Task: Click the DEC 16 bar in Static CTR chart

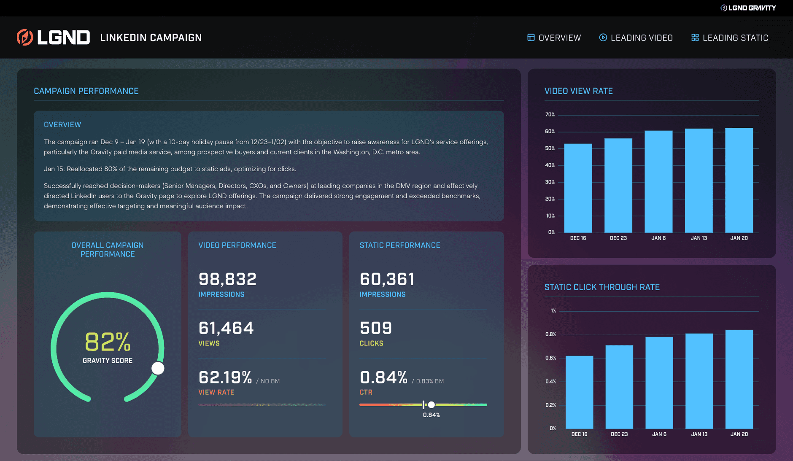Action: pos(579,392)
